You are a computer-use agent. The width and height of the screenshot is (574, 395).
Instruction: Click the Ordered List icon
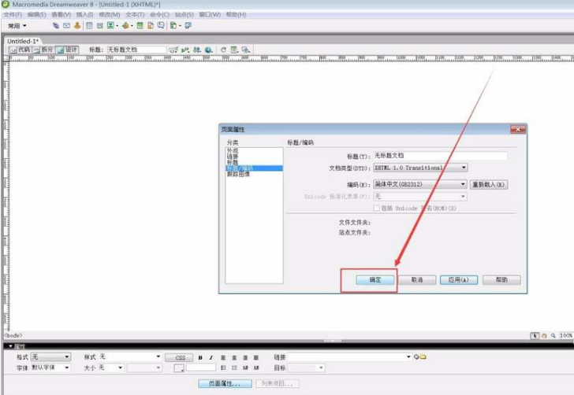click(234, 367)
